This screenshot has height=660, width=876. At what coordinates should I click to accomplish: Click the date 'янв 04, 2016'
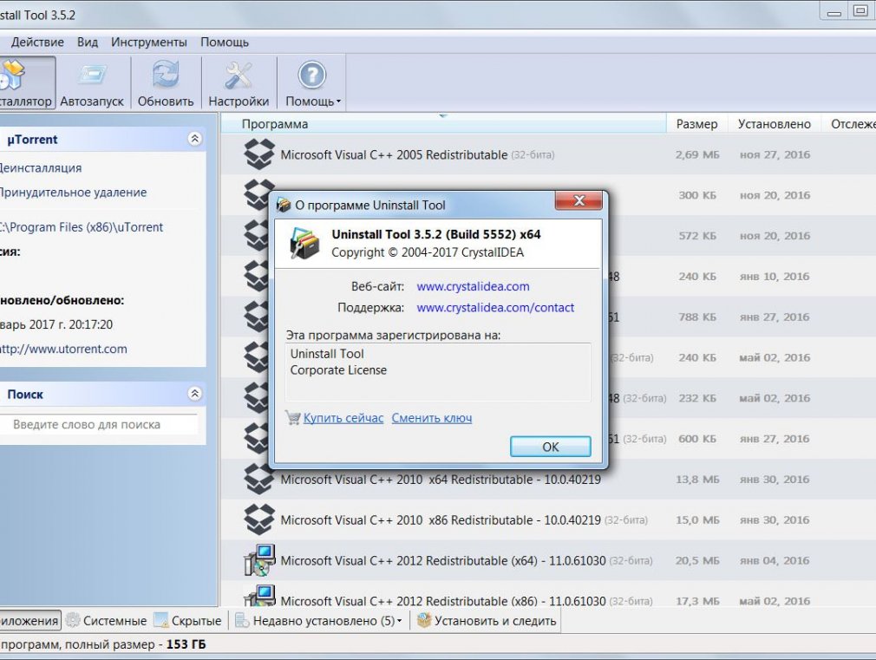coord(775,560)
